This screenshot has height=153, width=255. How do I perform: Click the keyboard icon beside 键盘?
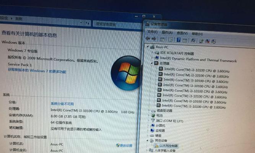[x=152, y=135]
